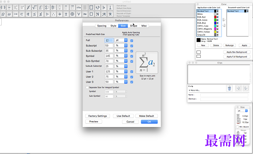Switch to the Style tab
253x154 pixels.
(x=113, y=26)
